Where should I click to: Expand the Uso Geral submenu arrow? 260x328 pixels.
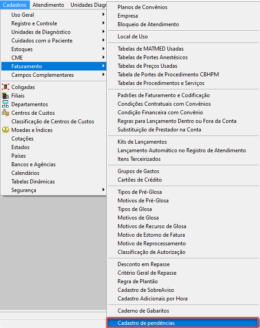click(104, 14)
